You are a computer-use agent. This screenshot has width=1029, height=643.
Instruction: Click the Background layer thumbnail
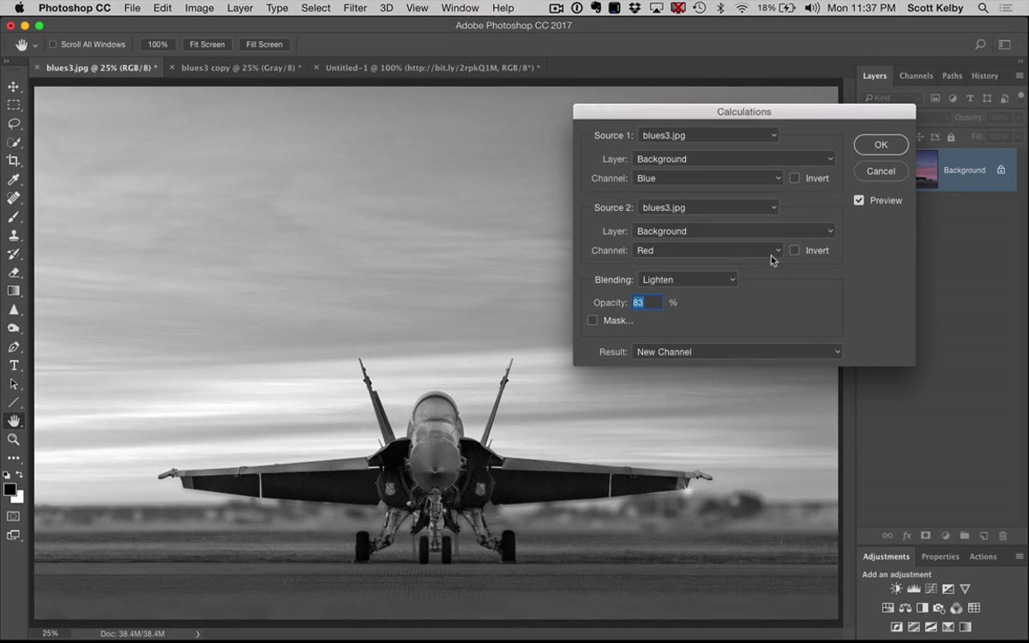(927, 170)
